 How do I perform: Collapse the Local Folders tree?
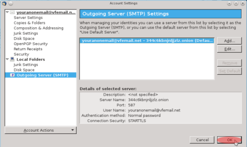click(7, 59)
